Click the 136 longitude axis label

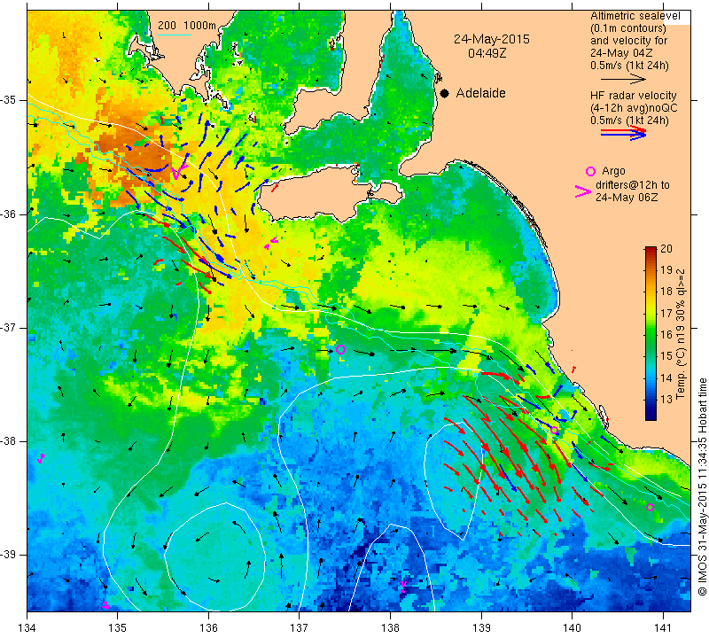[x=208, y=628]
